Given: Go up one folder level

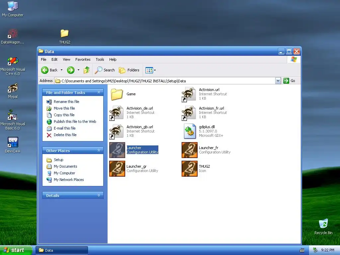Looking at the screenshot, I should [x=87, y=70].
